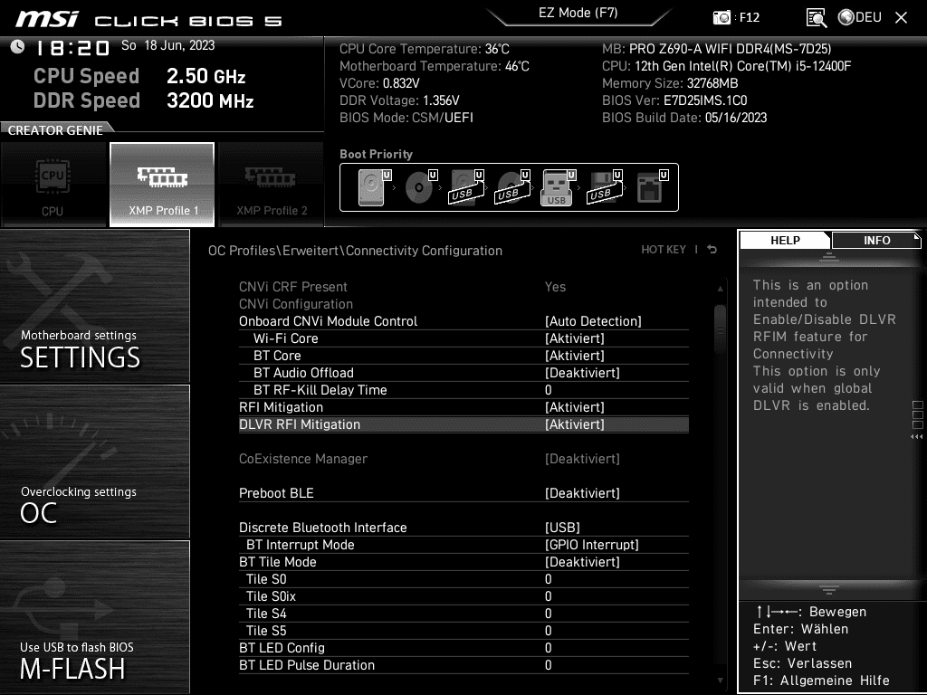Click the breadcrumb path Connectivity Configuration

tap(424, 251)
